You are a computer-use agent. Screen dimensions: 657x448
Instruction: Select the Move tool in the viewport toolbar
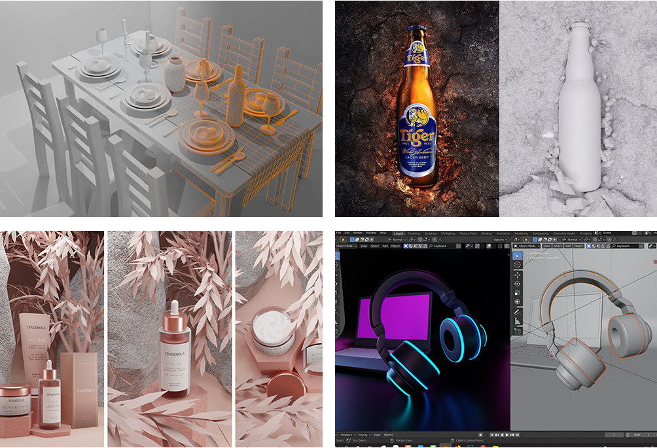517,275
